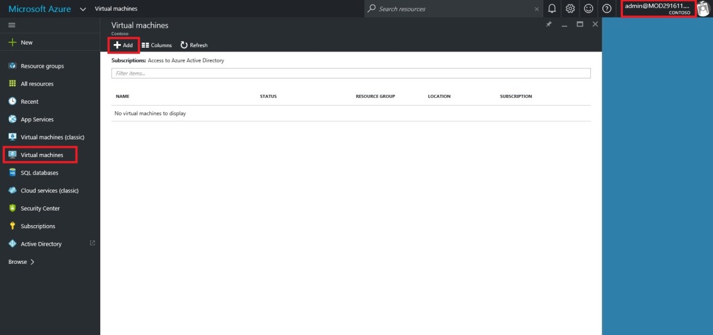Image resolution: width=713 pixels, height=335 pixels.
Task: Pin the Virtual machines blade
Action: 549,25
